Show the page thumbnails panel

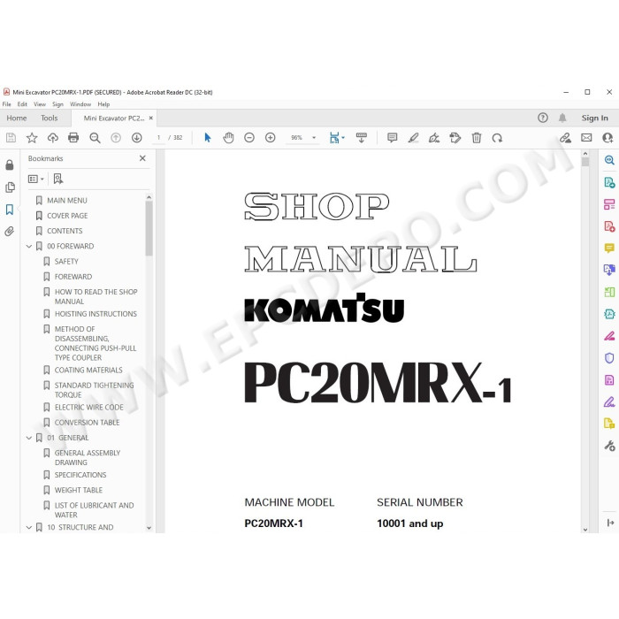(10, 187)
